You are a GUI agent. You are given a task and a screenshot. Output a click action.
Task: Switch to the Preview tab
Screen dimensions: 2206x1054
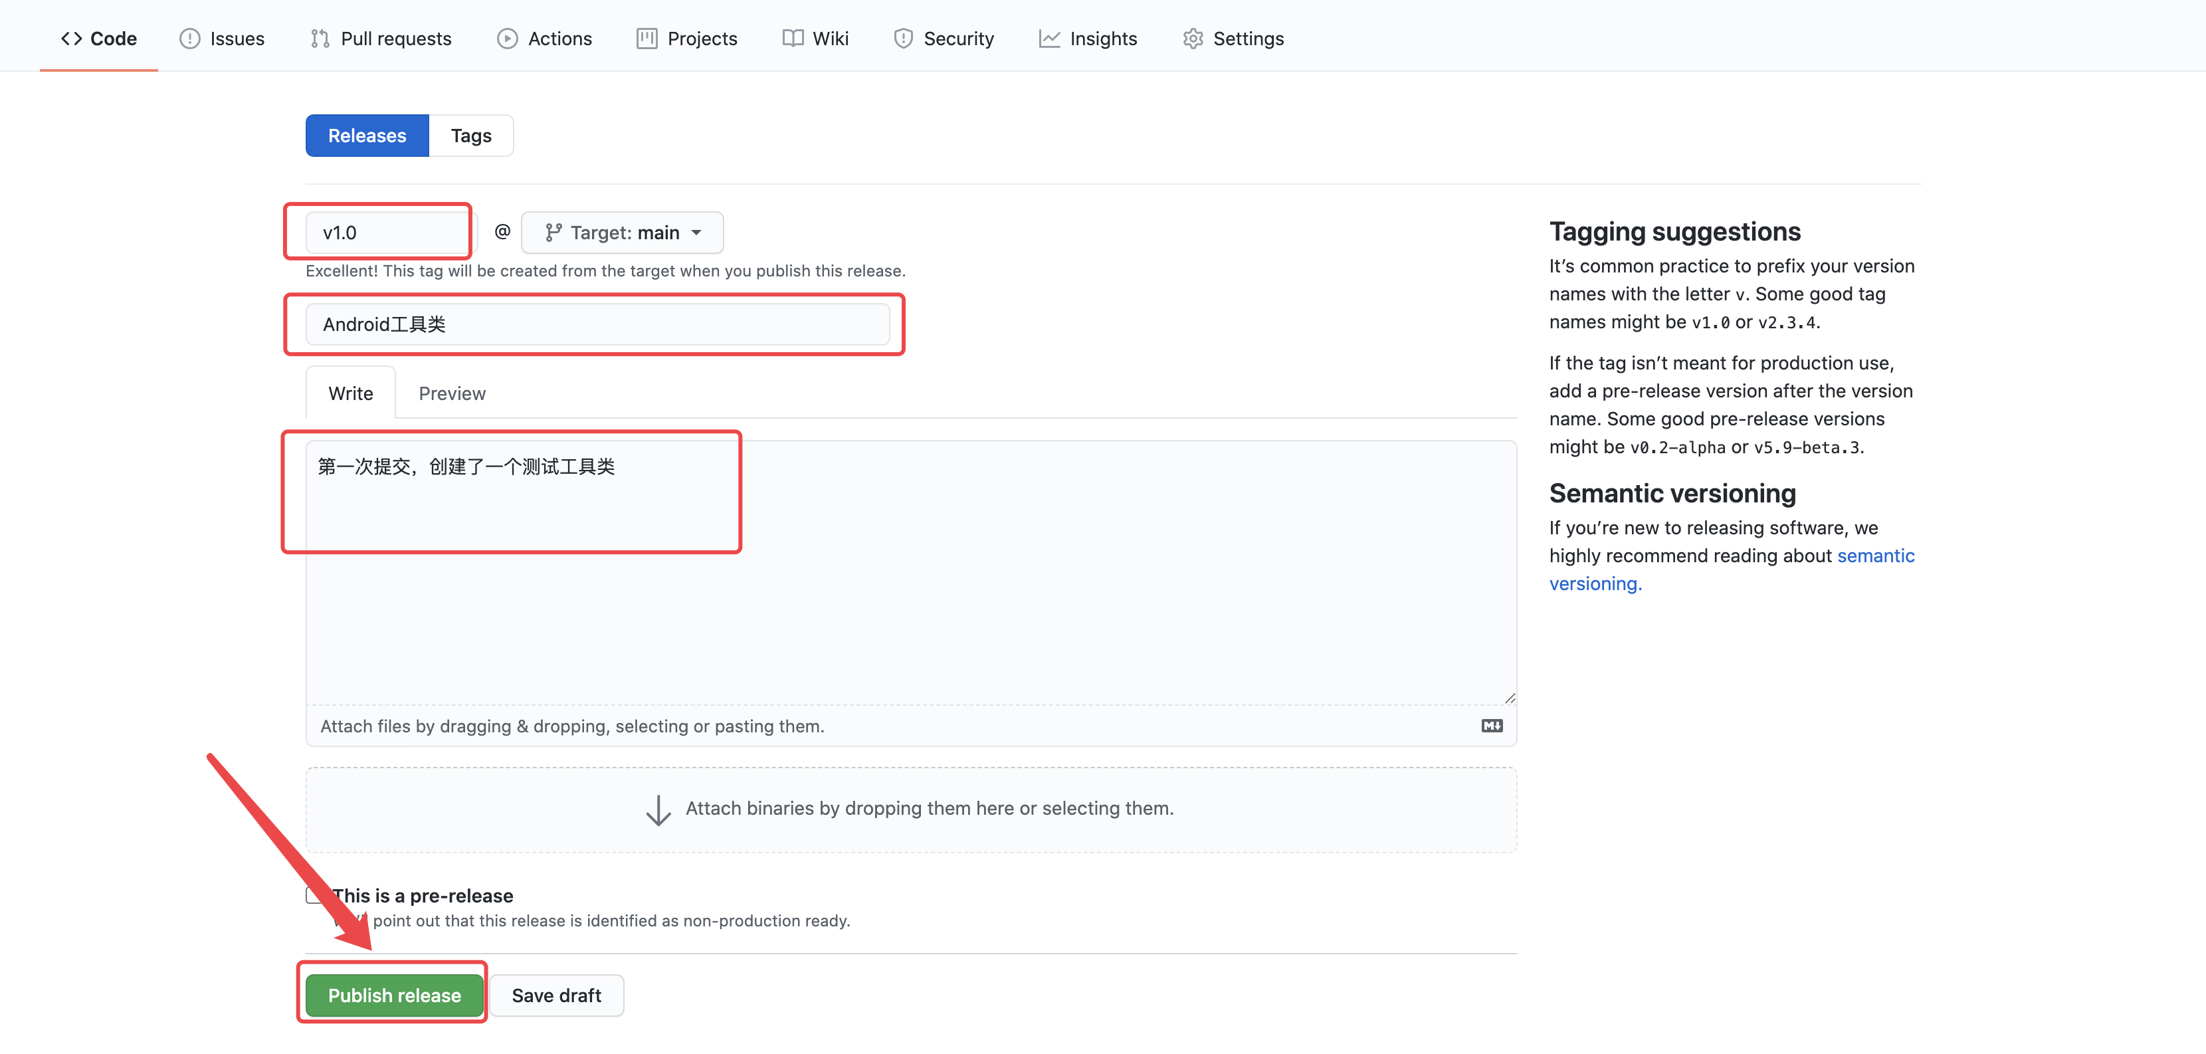click(451, 394)
